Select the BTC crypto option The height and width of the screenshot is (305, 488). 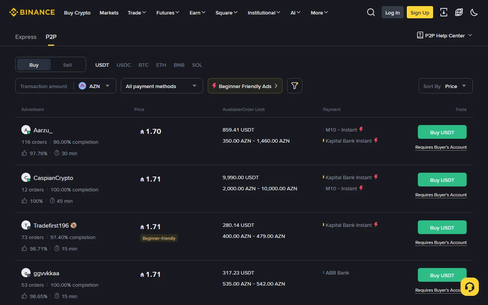pos(144,65)
